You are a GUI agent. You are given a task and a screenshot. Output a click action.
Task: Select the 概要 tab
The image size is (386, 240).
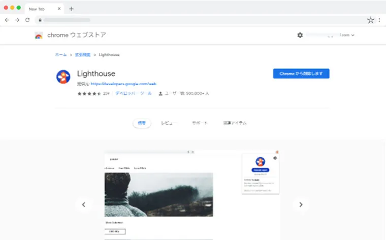pyautogui.click(x=142, y=123)
